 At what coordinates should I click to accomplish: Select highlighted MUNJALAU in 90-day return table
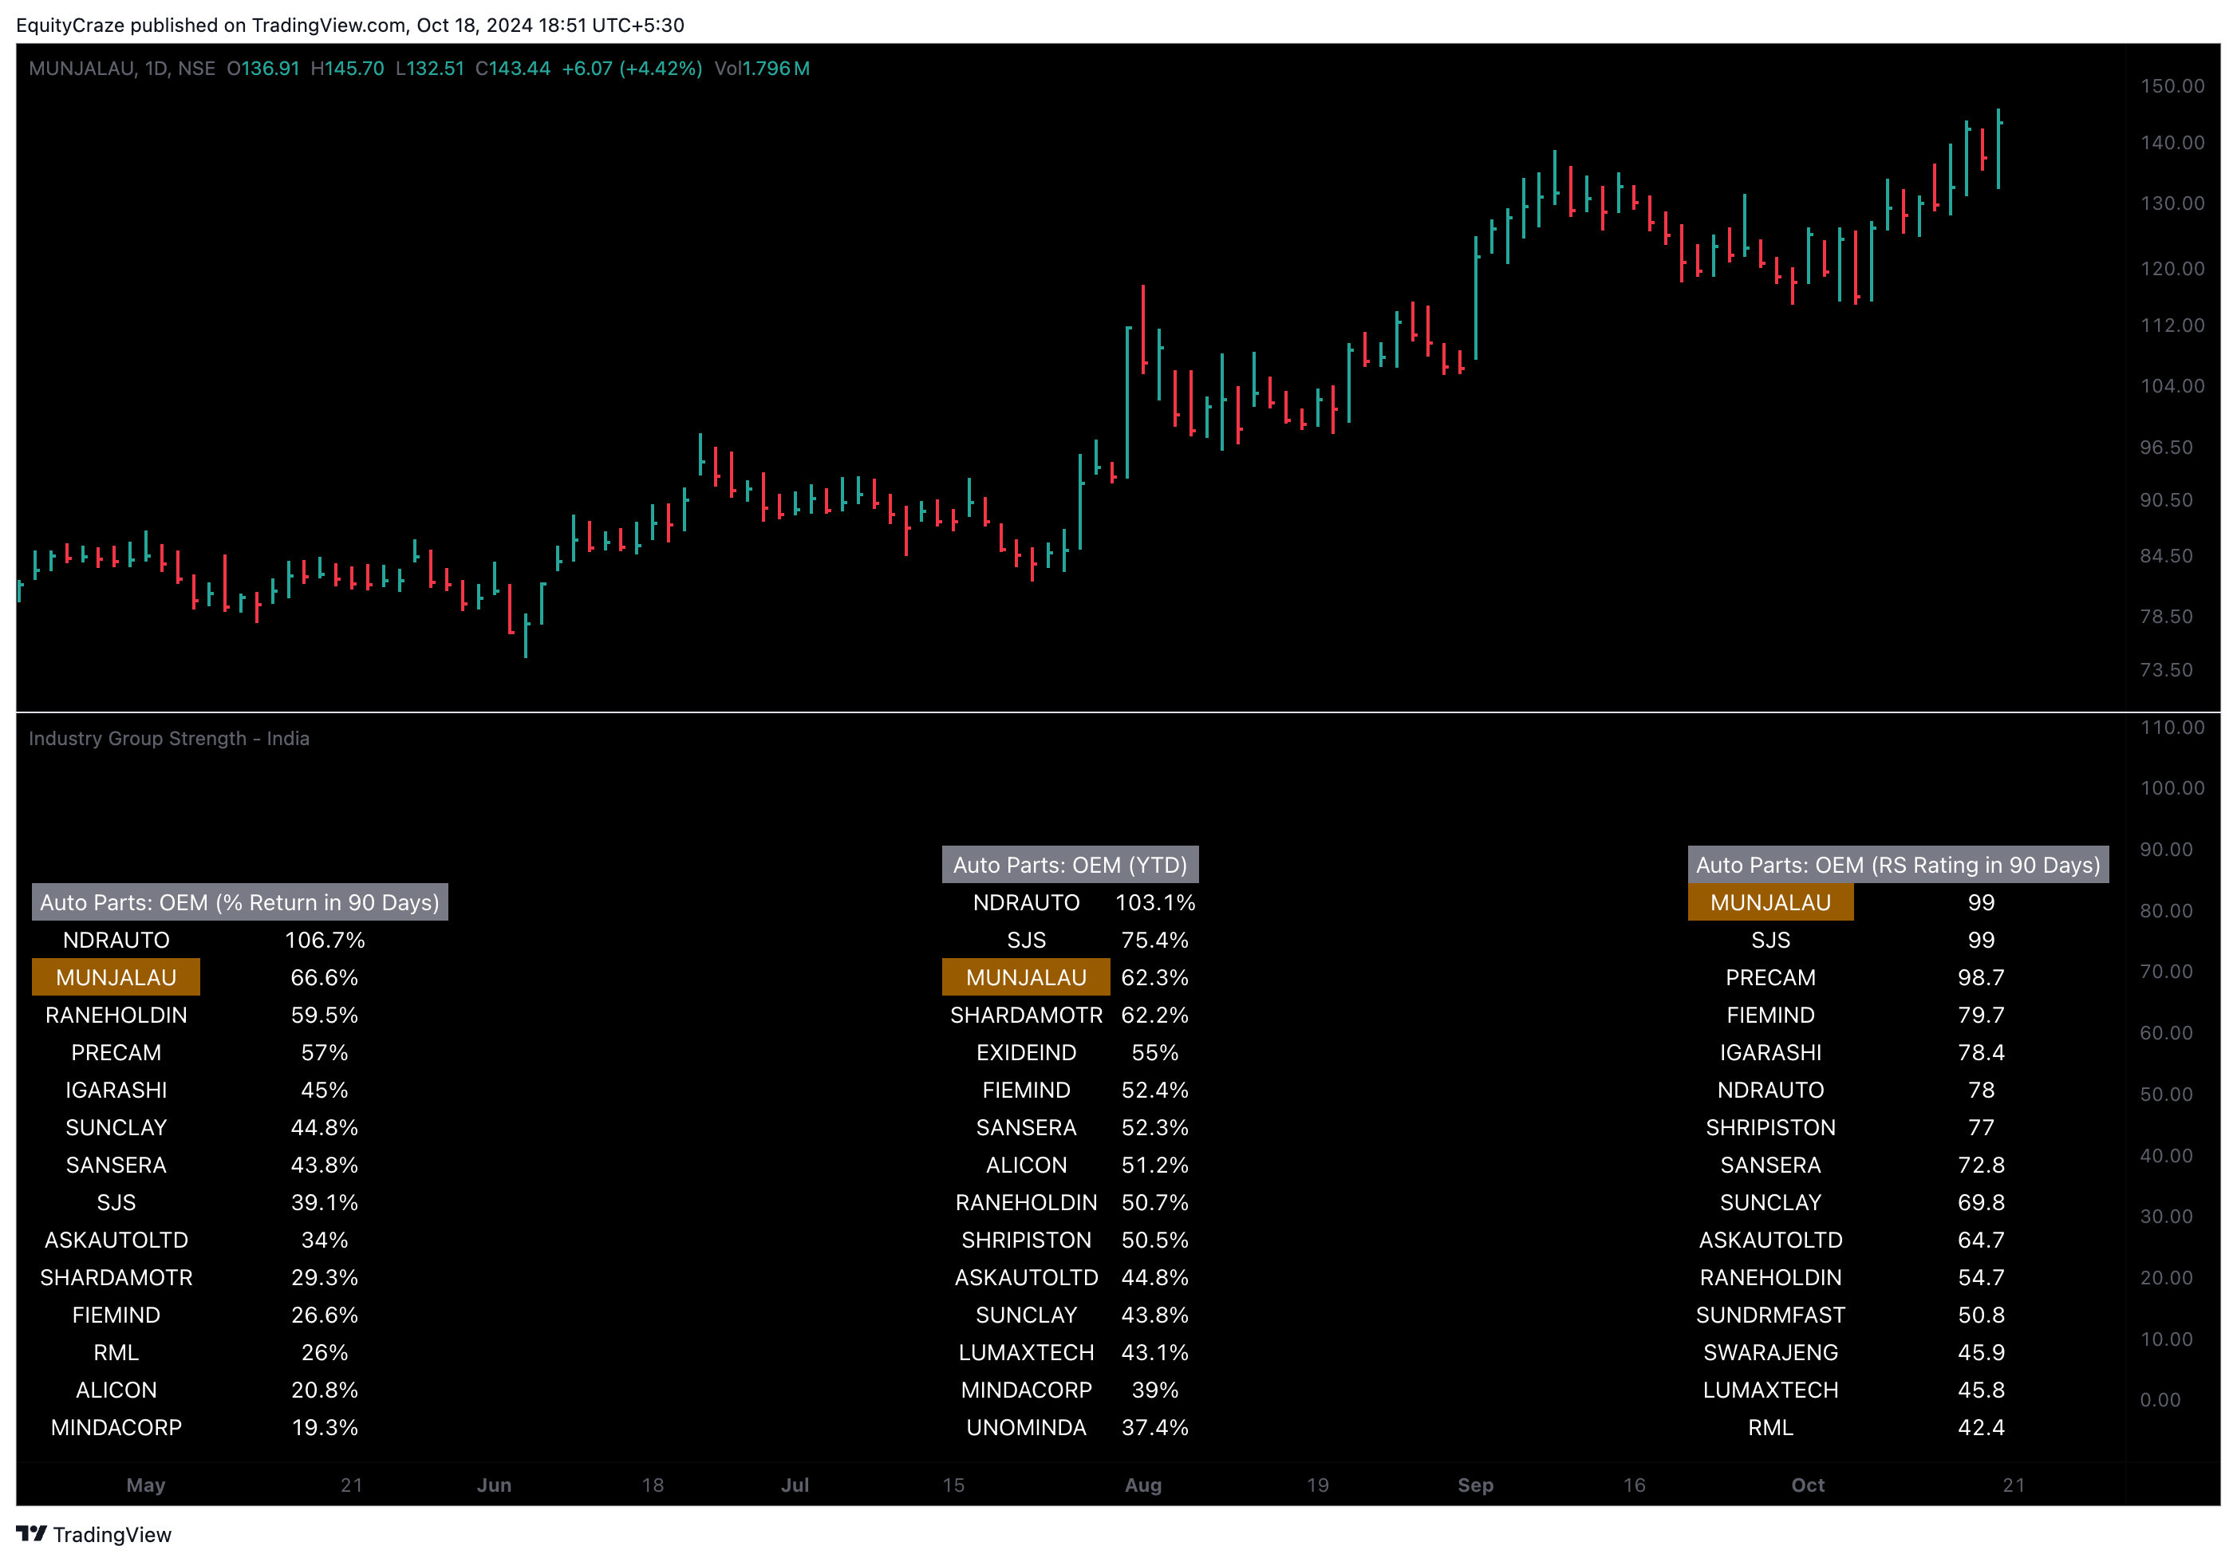point(116,977)
